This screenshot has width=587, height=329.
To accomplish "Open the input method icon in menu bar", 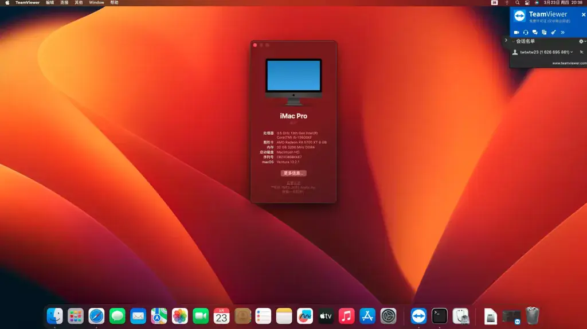I will [x=494, y=3].
